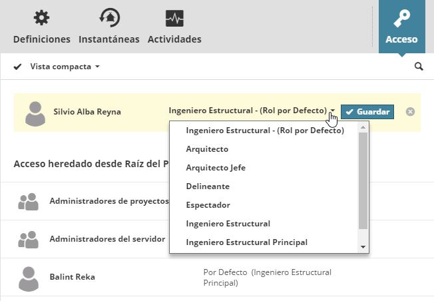The height and width of the screenshot is (301, 434).
Task: Expand the Vista compacta dropdown
Action: (x=97, y=67)
